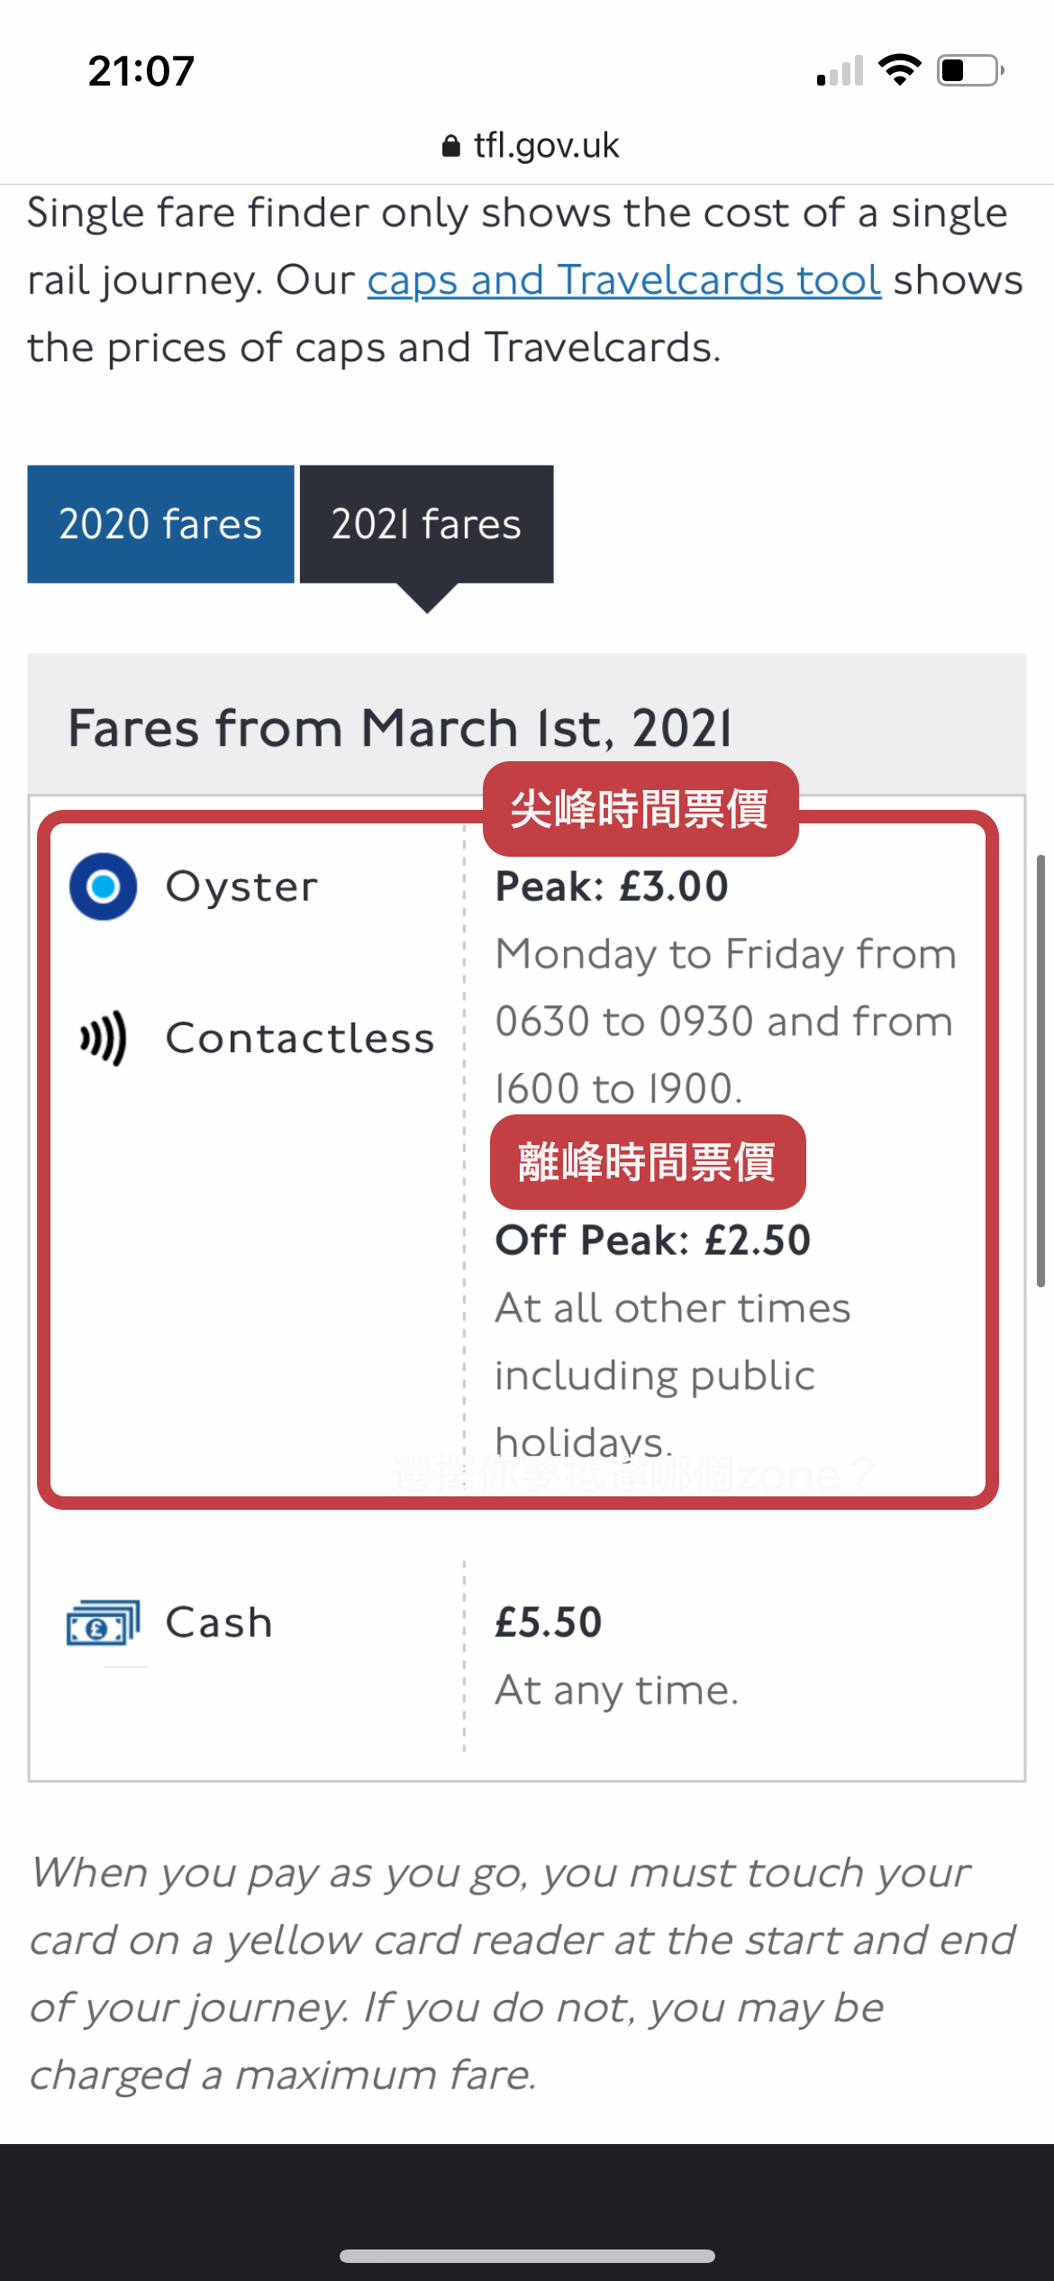Viewport: 1054px width, 2281px height.
Task: Tap the Off Peak: £2.50 fare text
Action: click(x=653, y=1240)
